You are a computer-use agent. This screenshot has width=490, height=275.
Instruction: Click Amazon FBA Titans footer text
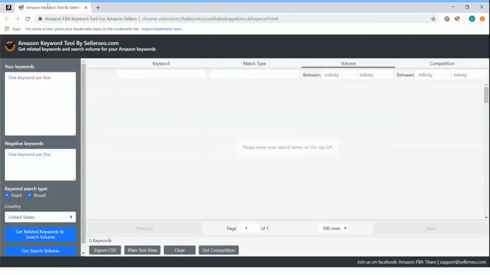point(417,262)
